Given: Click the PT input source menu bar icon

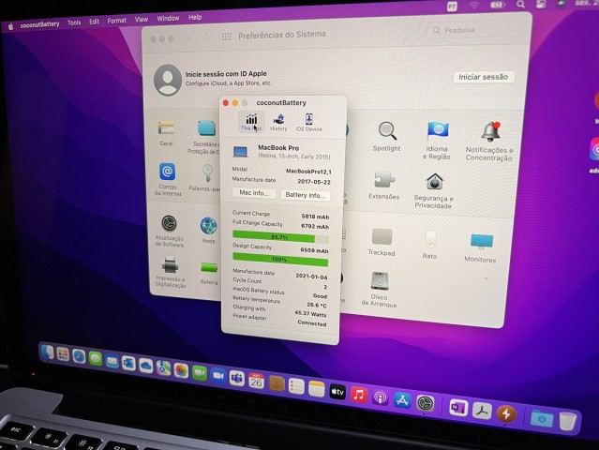Looking at the screenshot, I should (452, 7).
